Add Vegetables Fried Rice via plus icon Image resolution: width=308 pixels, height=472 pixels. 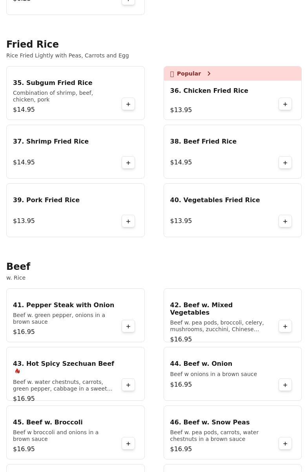click(285, 221)
